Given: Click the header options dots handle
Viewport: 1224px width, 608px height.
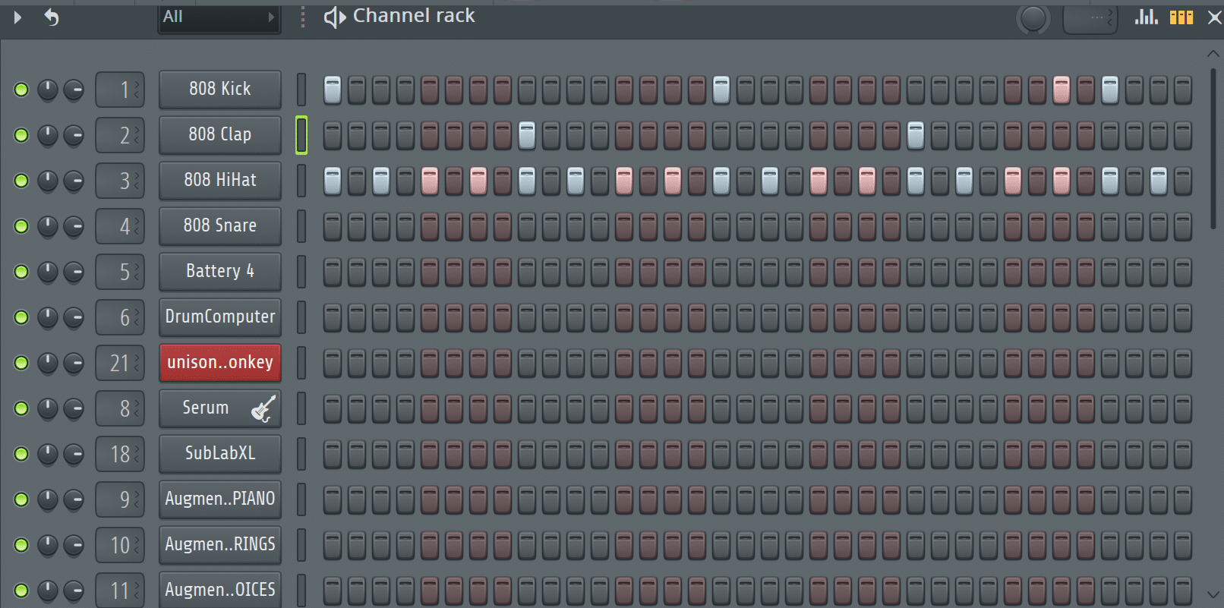Looking at the screenshot, I should coord(303,17).
